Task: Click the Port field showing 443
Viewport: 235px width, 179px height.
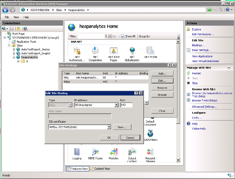Action: coord(126,105)
